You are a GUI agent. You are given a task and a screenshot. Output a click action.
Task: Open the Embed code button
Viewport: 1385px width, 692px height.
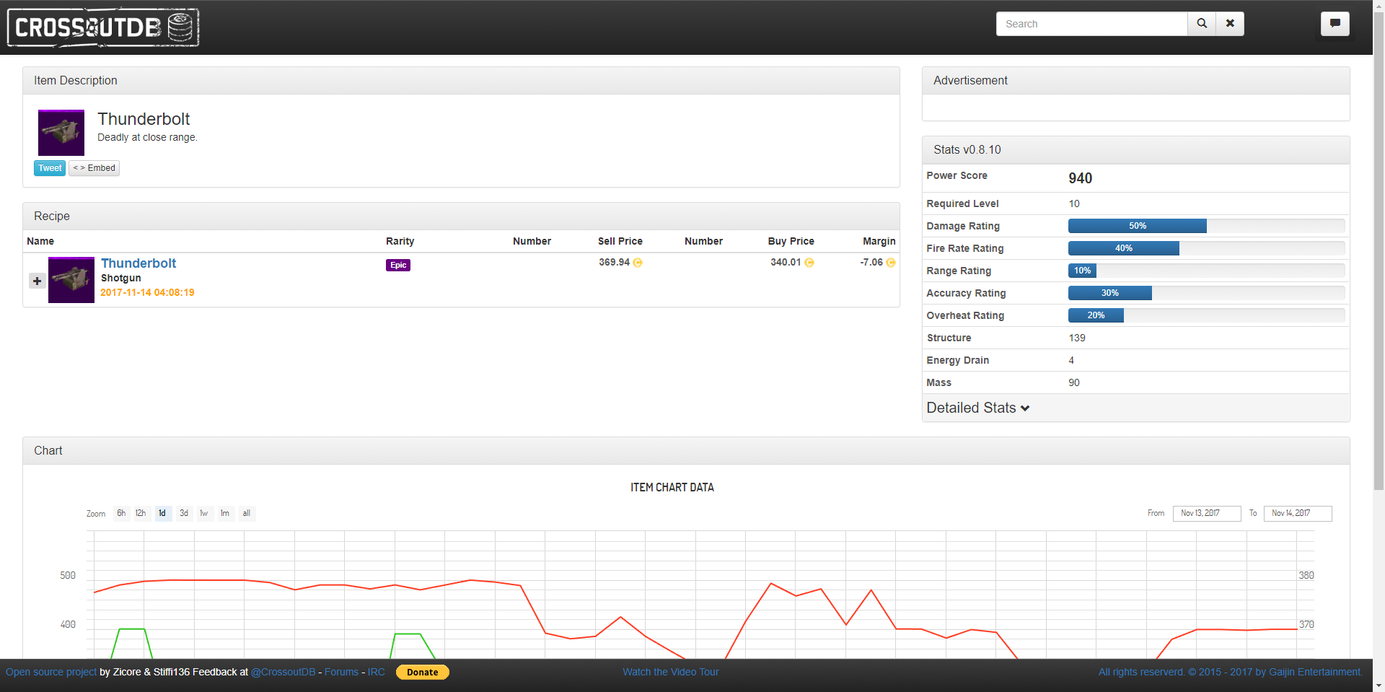pyautogui.click(x=94, y=168)
